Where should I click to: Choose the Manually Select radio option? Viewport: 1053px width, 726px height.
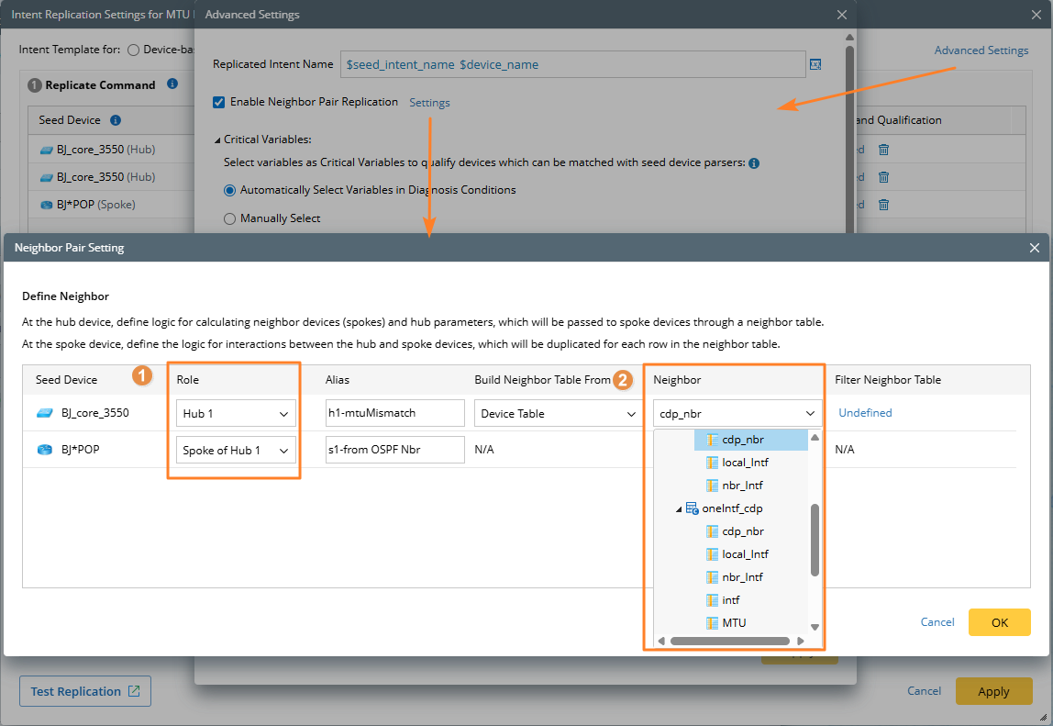[230, 218]
